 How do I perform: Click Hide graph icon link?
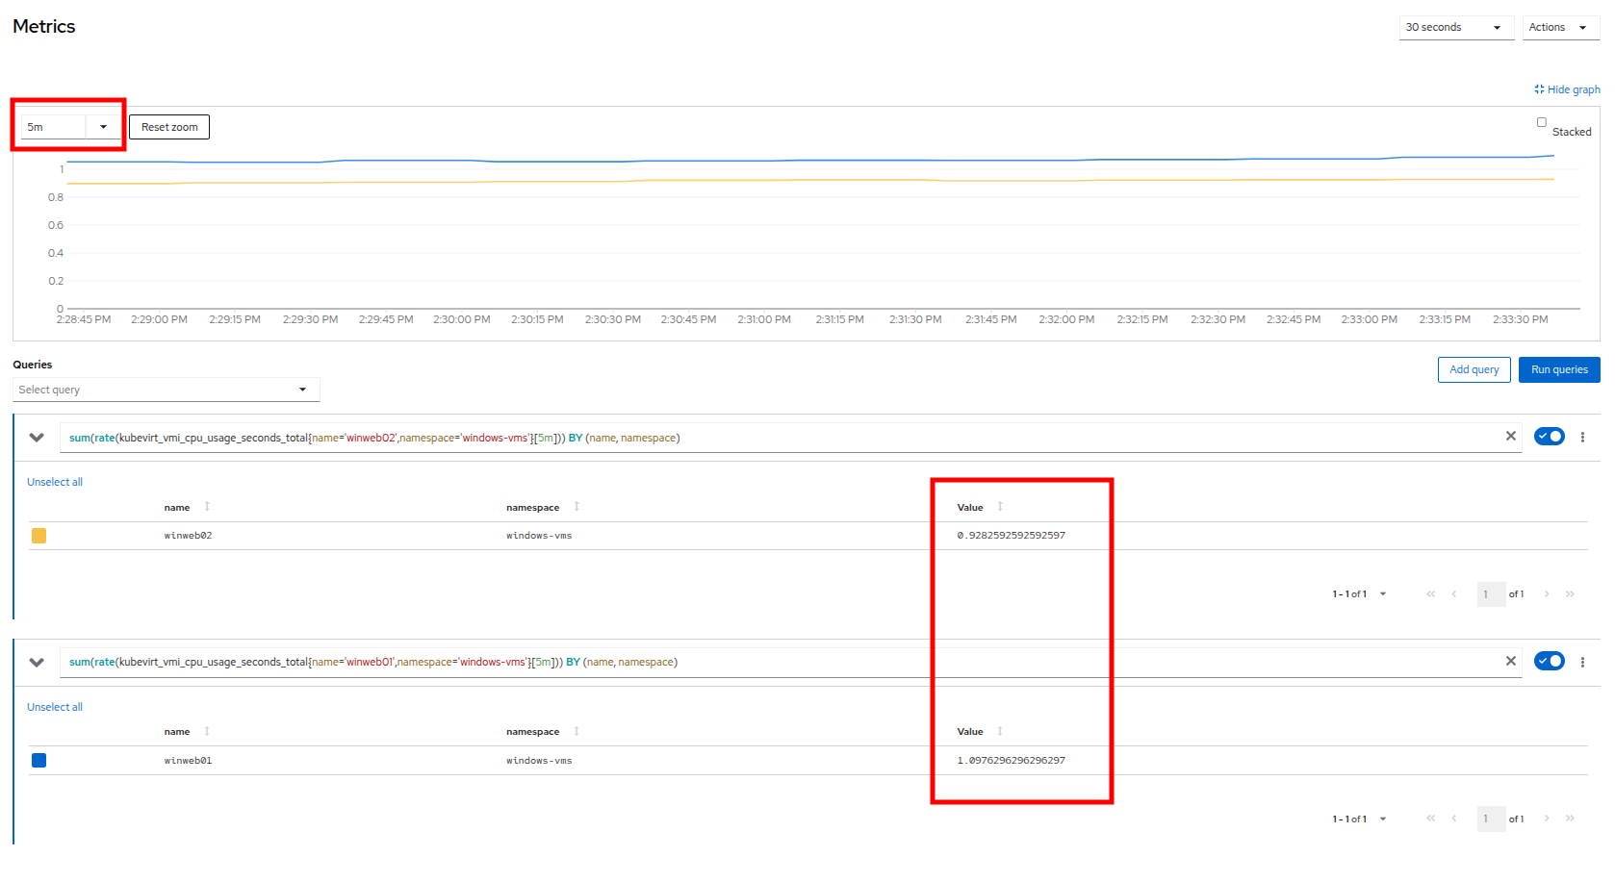[1566, 89]
